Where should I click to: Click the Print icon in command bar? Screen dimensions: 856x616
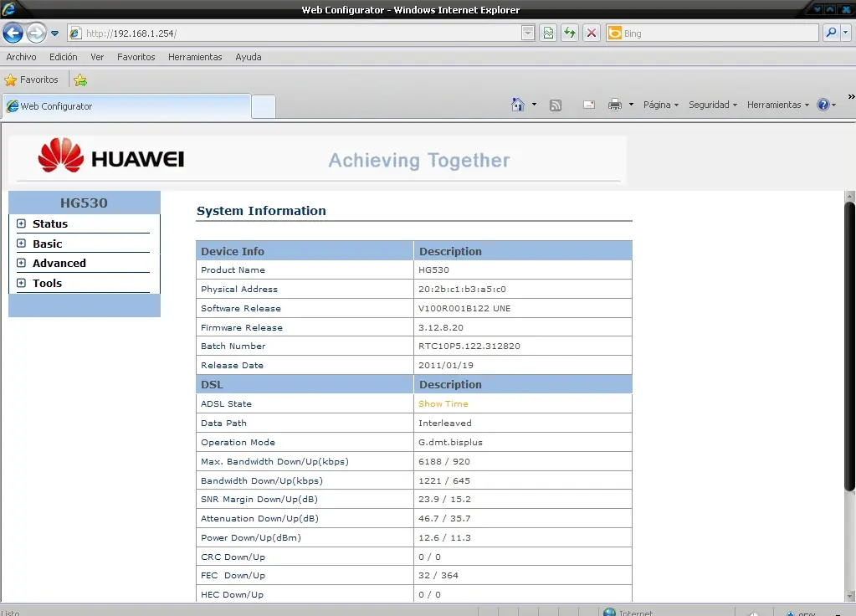pyautogui.click(x=614, y=105)
